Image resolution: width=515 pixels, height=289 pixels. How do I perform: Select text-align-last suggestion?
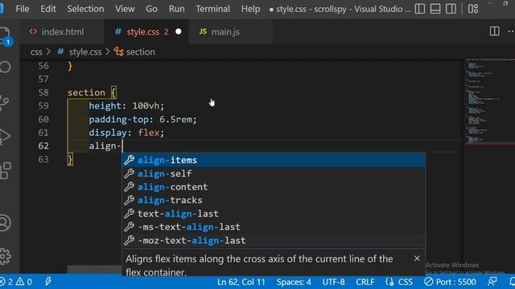(x=274, y=214)
